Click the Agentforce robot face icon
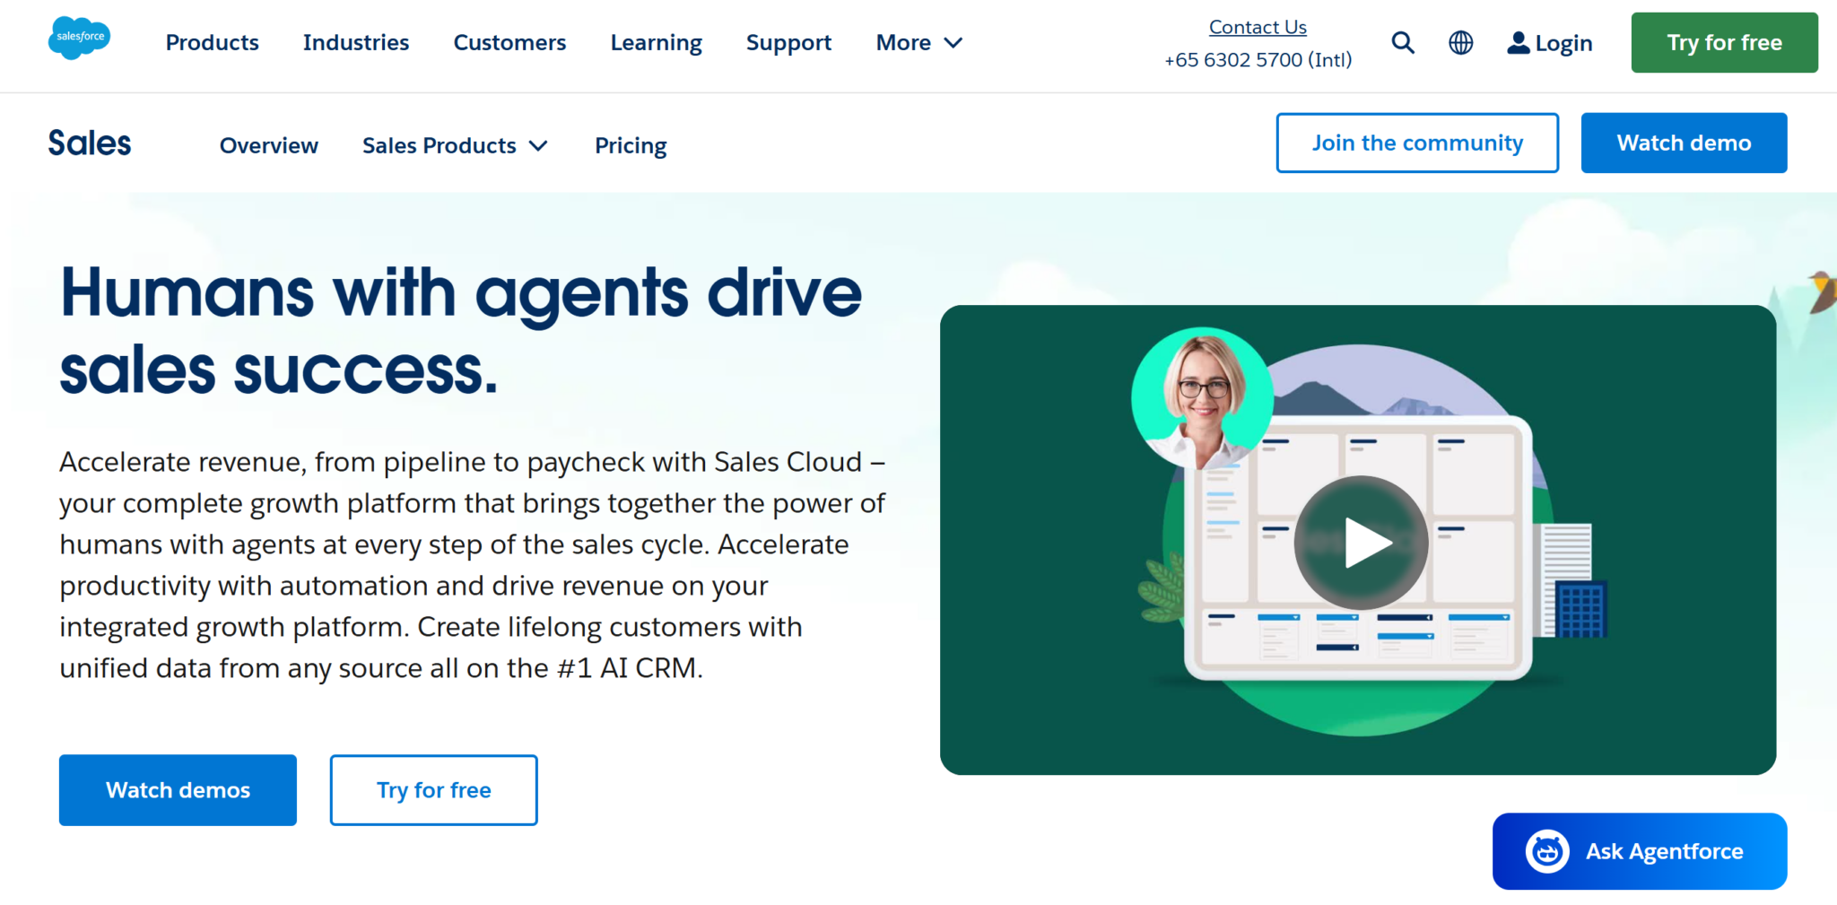 pyautogui.click(x=1547, y=851)
